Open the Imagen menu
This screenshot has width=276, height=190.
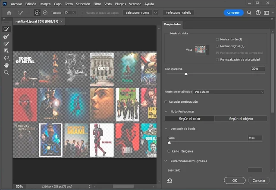[45, 4]
